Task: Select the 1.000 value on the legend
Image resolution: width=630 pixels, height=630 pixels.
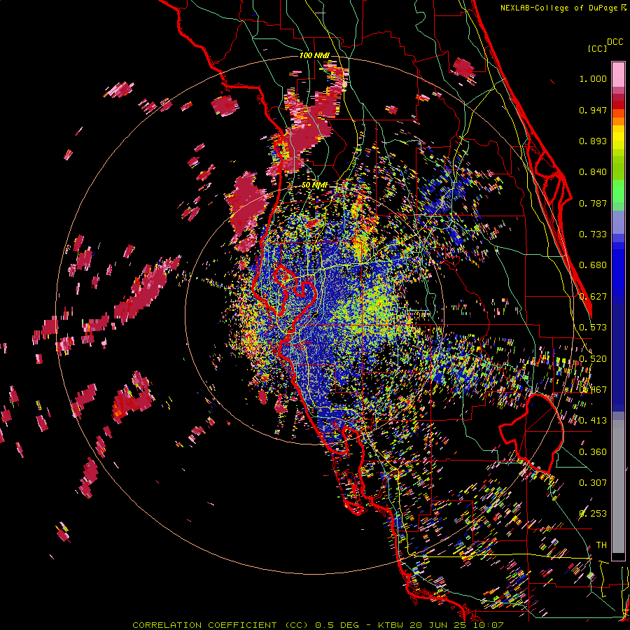Action: point(593,78)
